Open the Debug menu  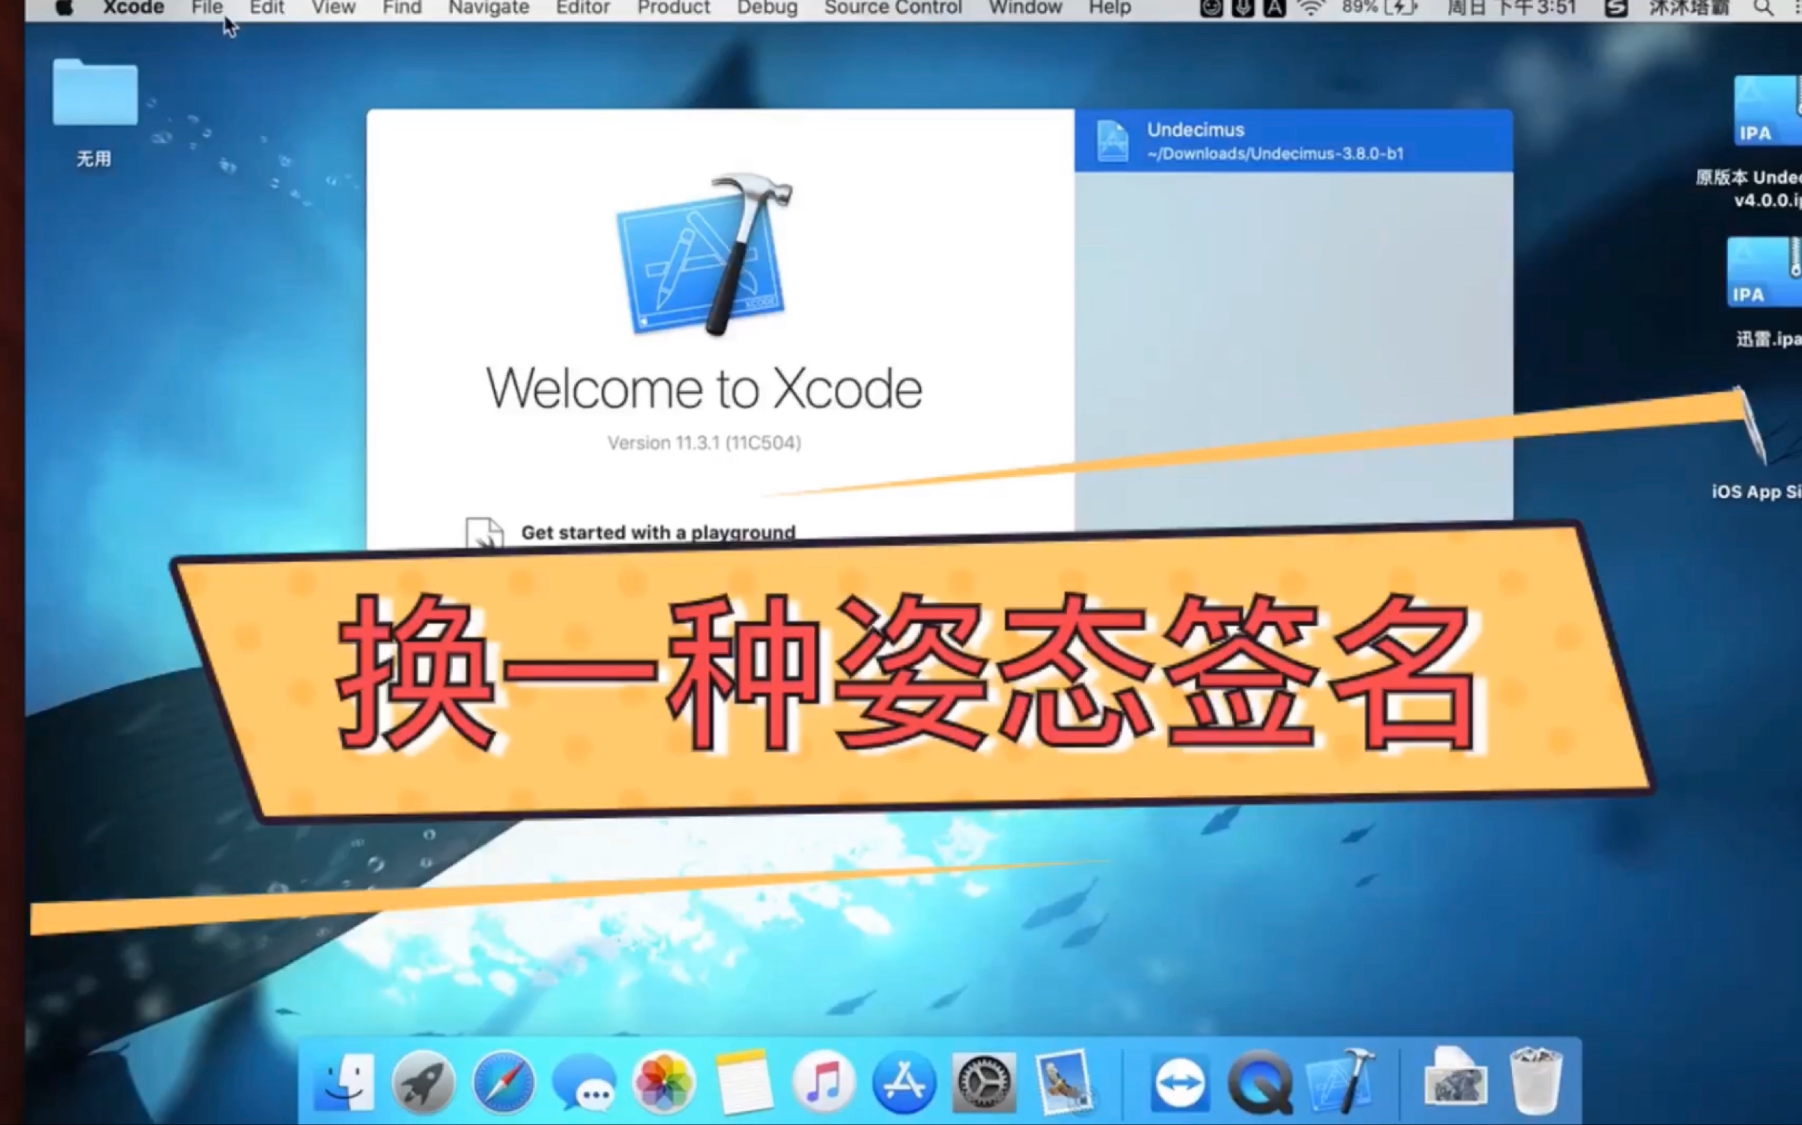coord(767,8)
